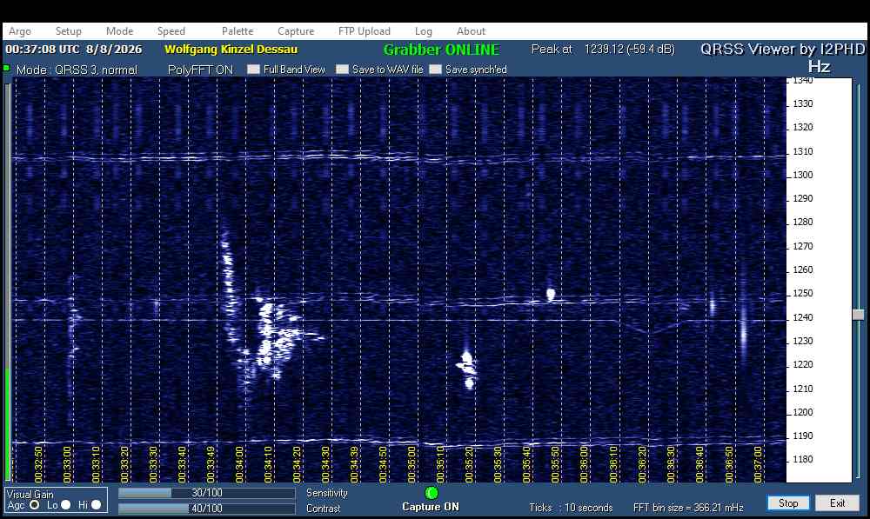870x519 pixels.
Task: Open the Palette menu
Action: (x=238, y=31)
